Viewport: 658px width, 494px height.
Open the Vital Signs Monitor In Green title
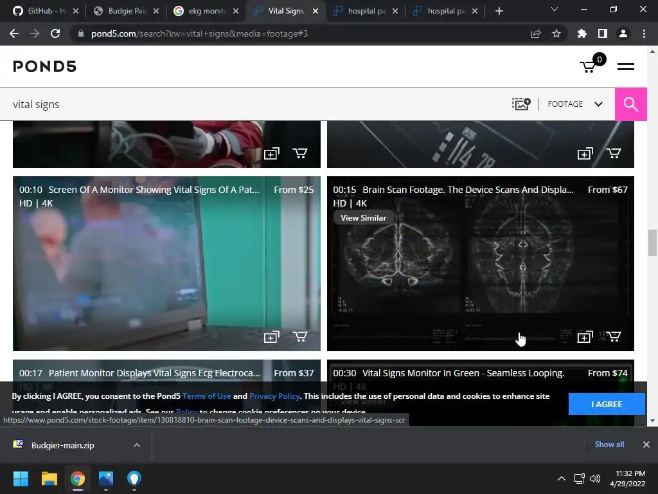coord(463,373)
